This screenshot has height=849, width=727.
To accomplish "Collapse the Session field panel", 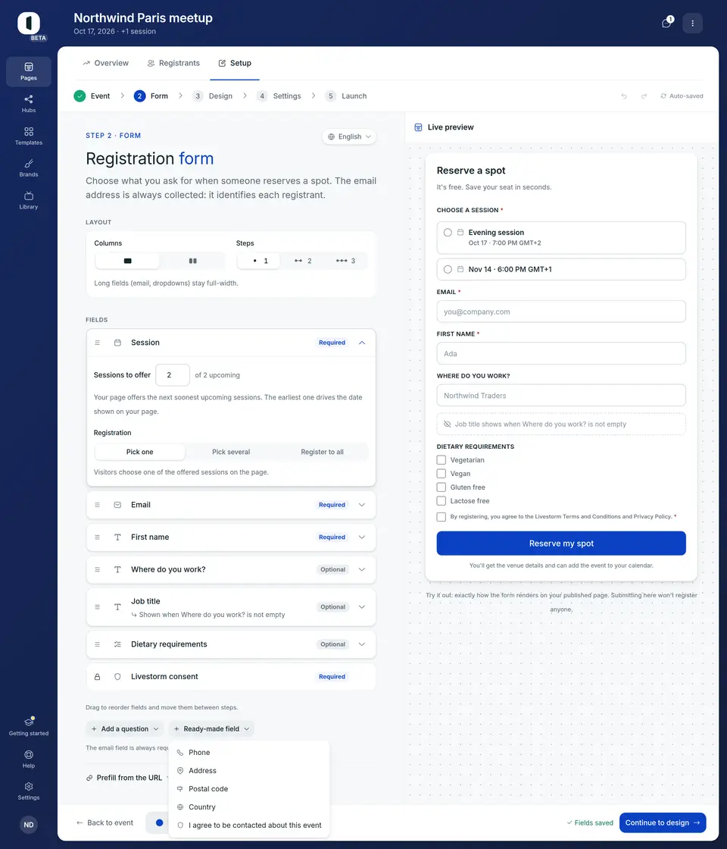I will [x=362, y=343].
